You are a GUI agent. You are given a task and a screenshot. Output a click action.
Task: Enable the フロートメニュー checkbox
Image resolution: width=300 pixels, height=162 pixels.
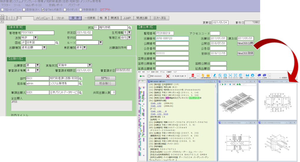(x=2, y=9)
